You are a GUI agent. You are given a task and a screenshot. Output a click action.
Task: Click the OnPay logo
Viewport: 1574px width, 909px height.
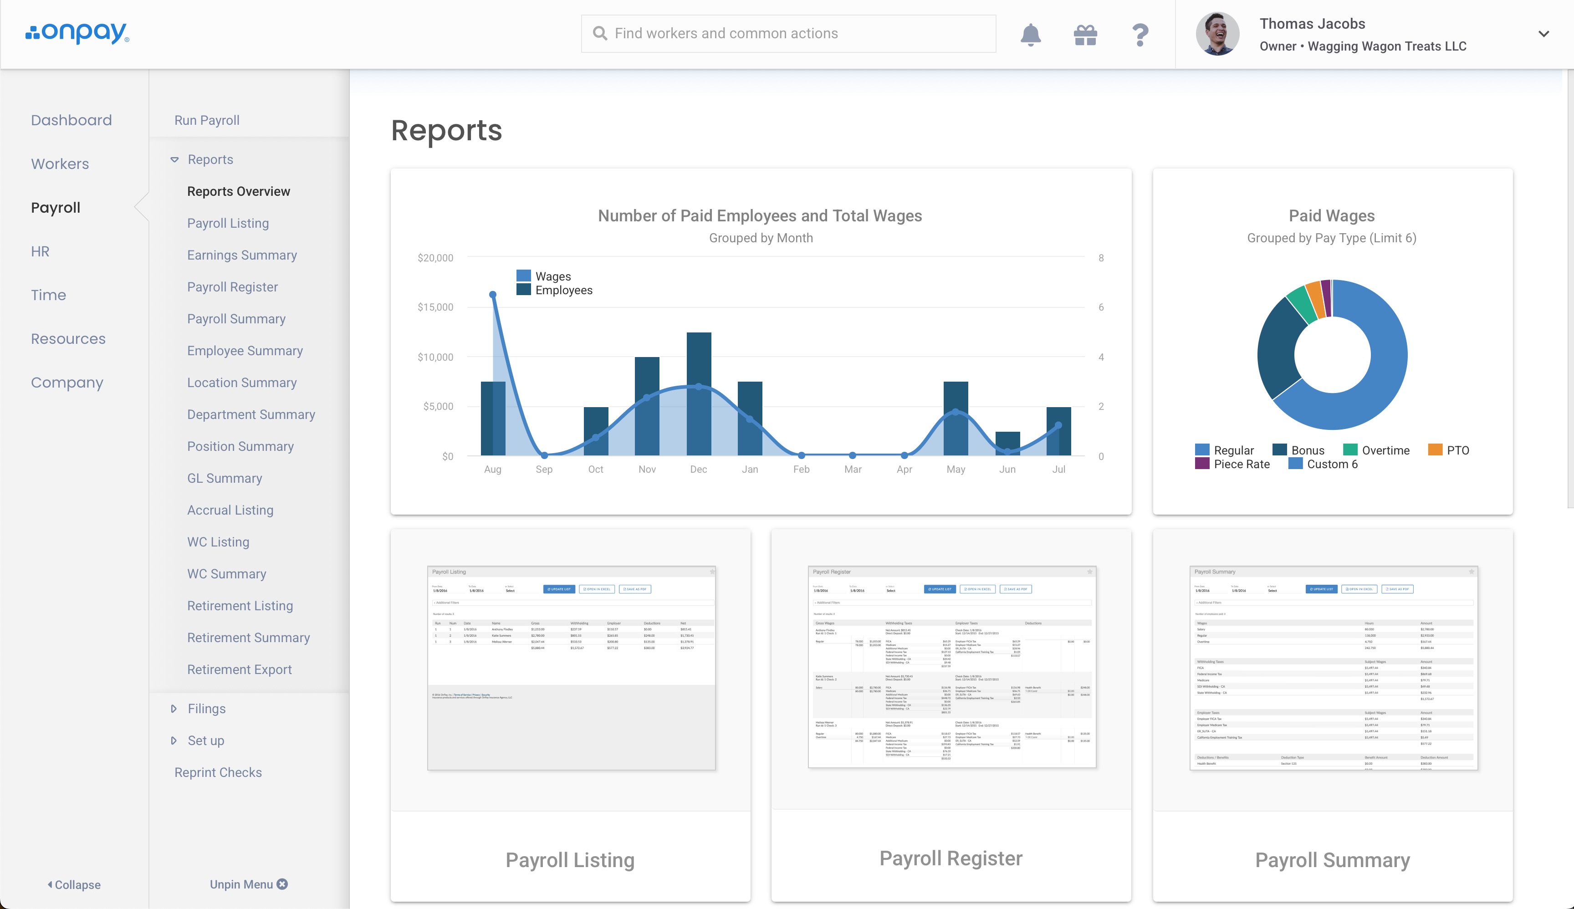(77, 32)
